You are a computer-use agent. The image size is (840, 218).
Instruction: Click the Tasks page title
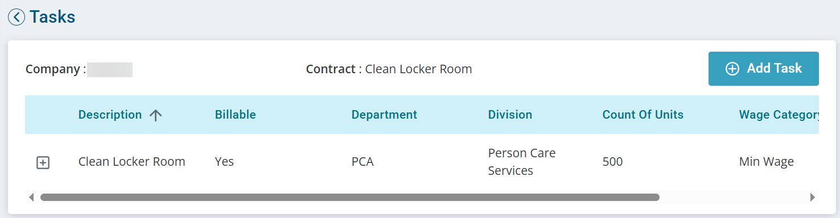pos(52,17)
